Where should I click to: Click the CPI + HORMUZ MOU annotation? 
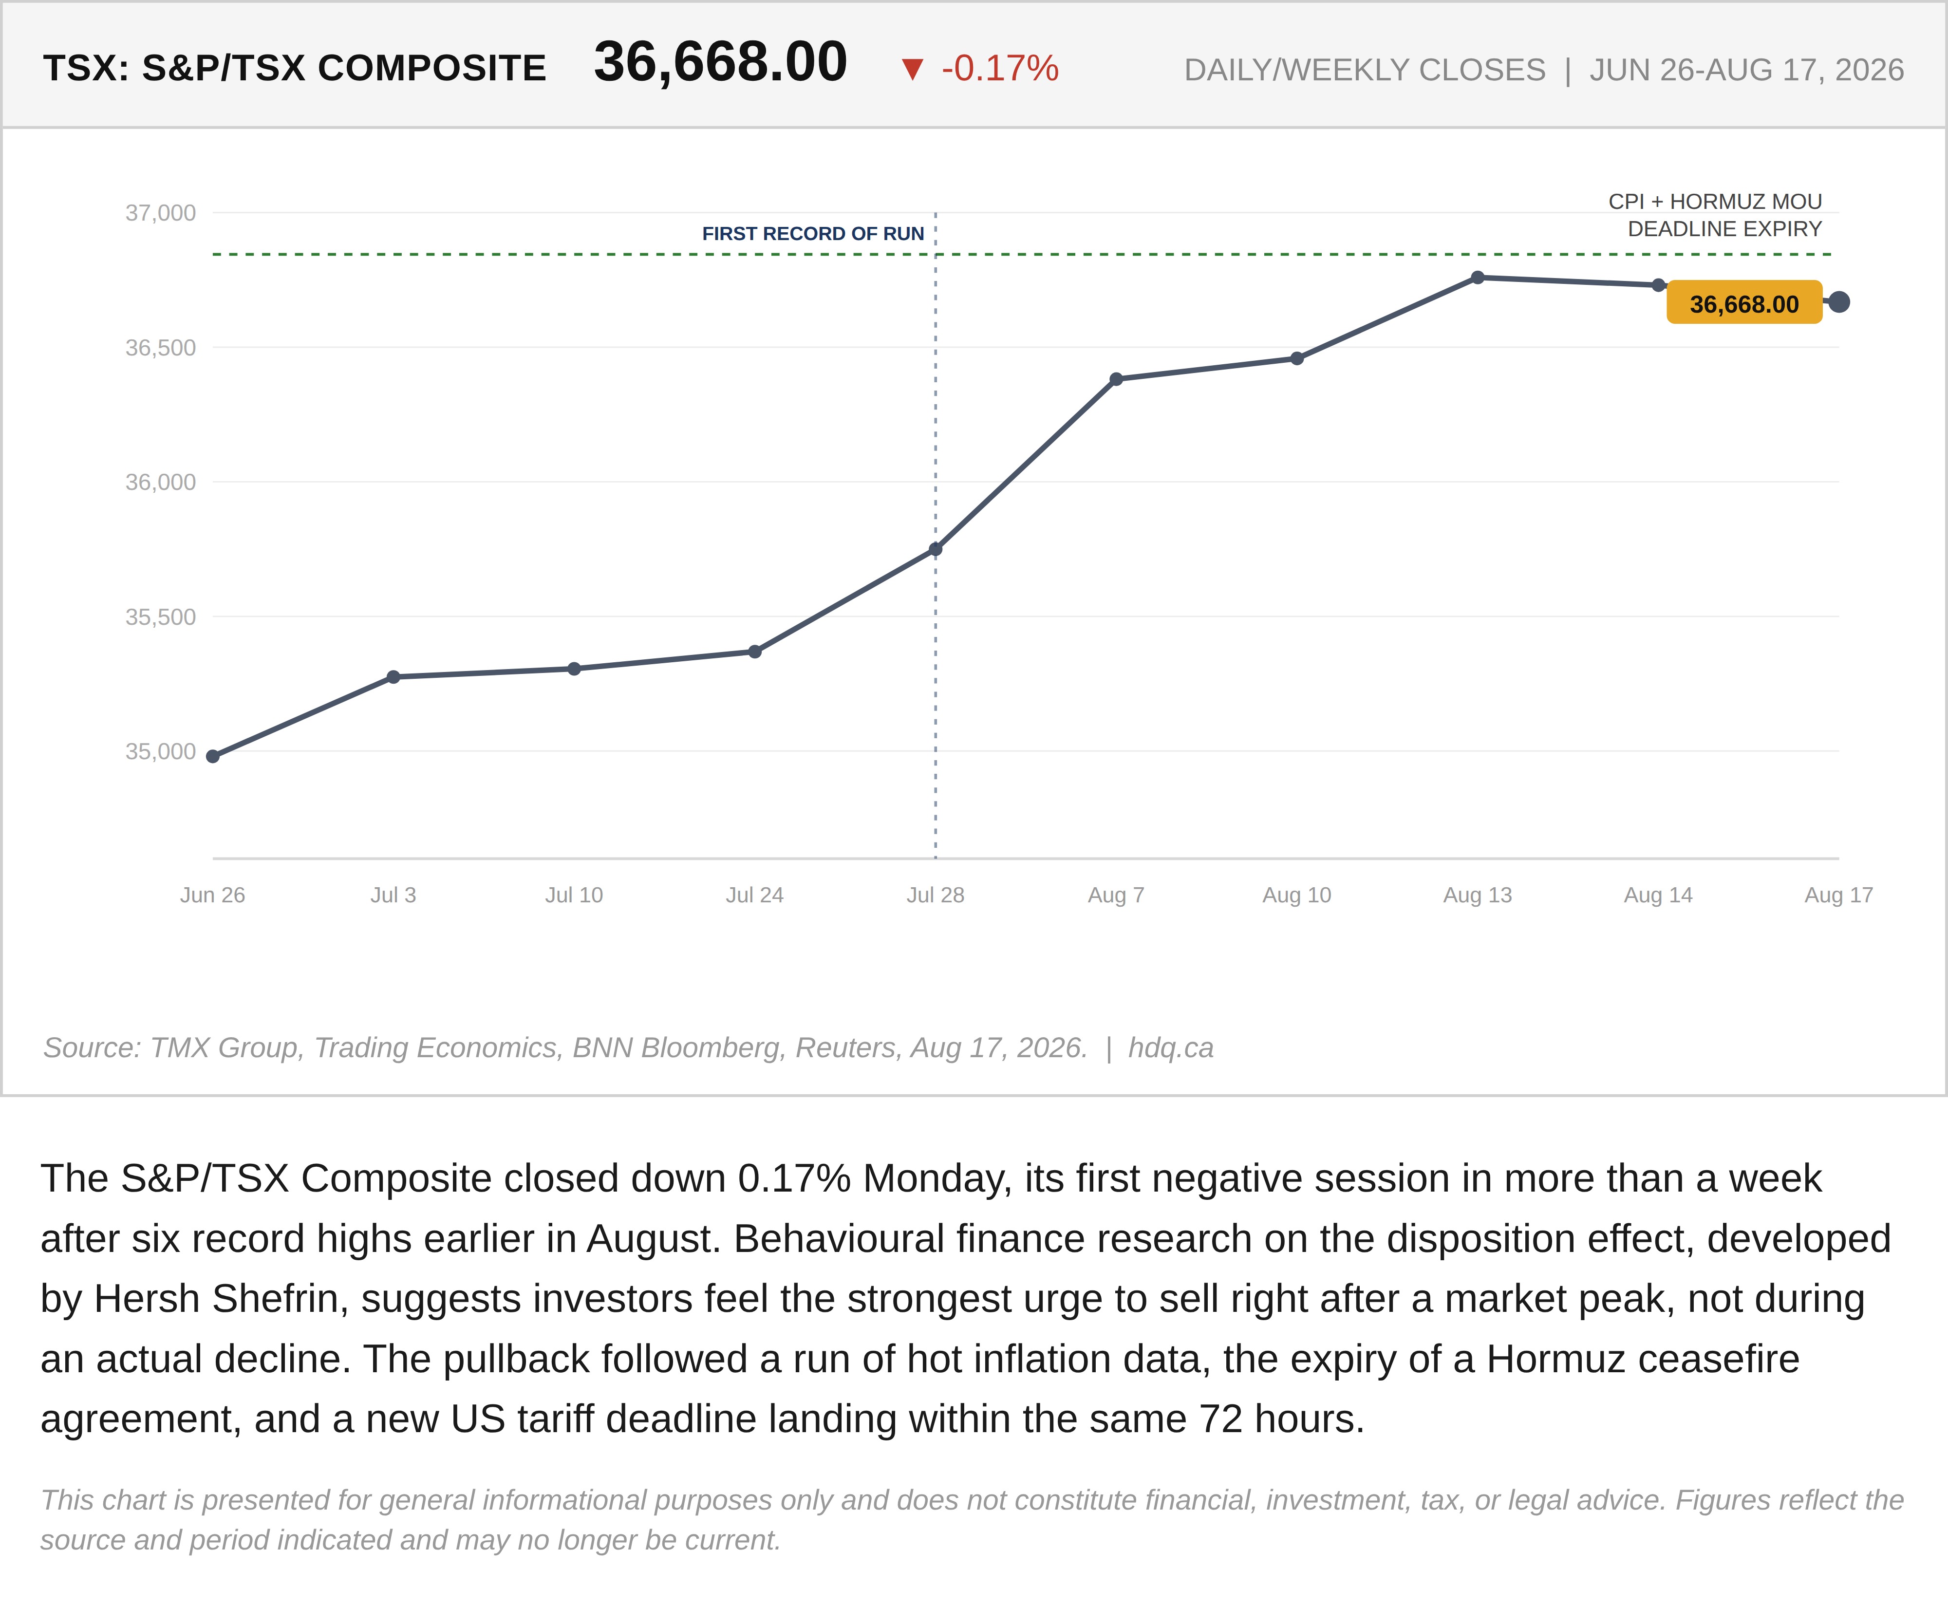click(1714, 215)
